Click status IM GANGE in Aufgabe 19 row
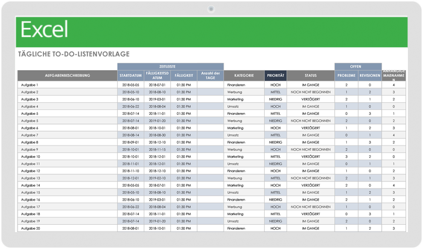This screenshot has height=249, width=423. [311, 221]
